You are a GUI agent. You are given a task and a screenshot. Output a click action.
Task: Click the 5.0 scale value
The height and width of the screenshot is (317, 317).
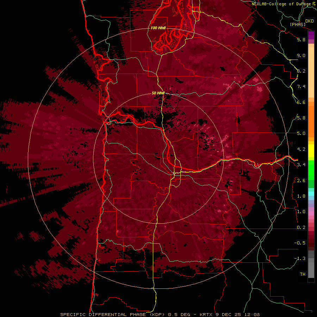pos(301,133)
